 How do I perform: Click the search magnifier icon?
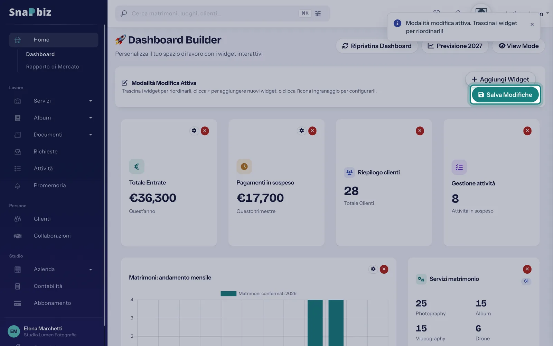coord(123,13)
